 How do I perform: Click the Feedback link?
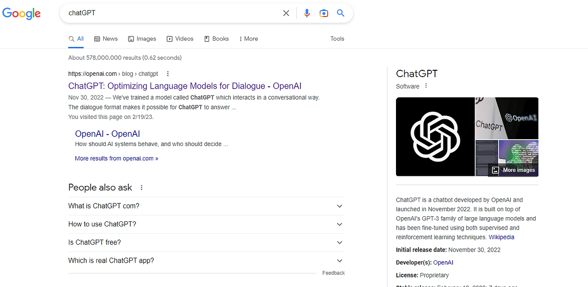click(334, 273)
